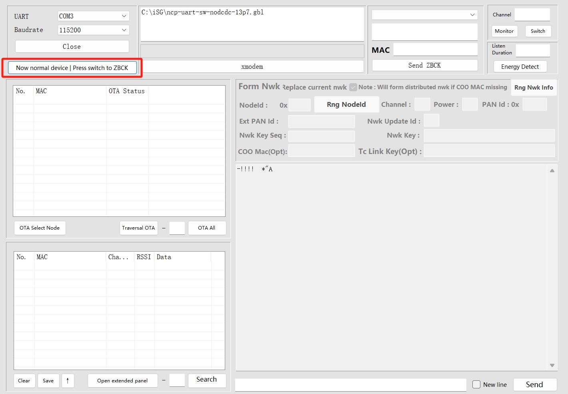Open the empty dropdown above the MAC field
The image size is (568, 394).
(424, 15)
